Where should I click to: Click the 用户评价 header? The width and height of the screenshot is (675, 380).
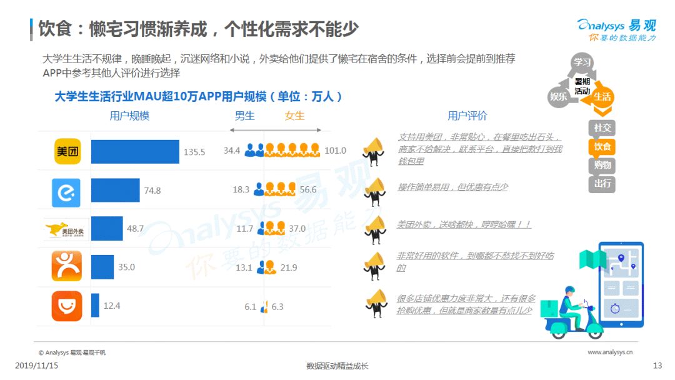(x=467, y=116)
